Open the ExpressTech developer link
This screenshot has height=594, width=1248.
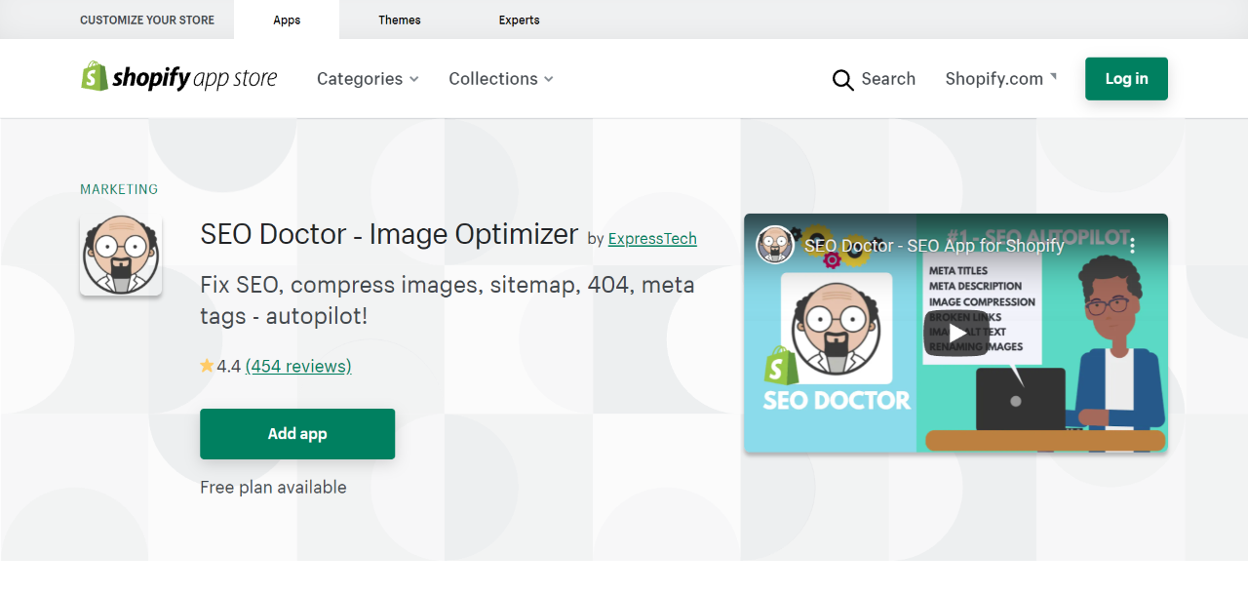point(652,238)
